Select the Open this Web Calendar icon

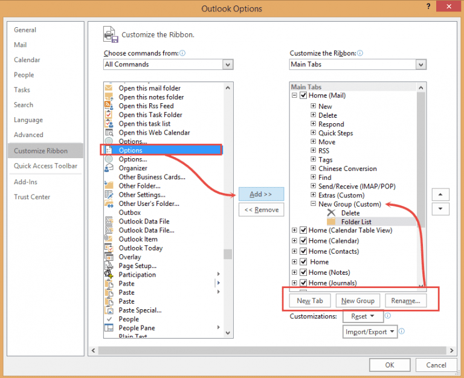click(109, 132)
